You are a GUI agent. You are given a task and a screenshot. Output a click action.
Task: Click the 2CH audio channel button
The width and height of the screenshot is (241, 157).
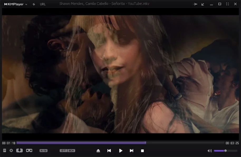coord(71,151)
